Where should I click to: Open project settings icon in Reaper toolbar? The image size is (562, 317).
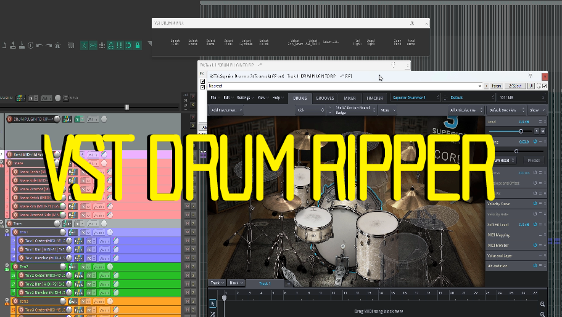click(x=30, y=46)
